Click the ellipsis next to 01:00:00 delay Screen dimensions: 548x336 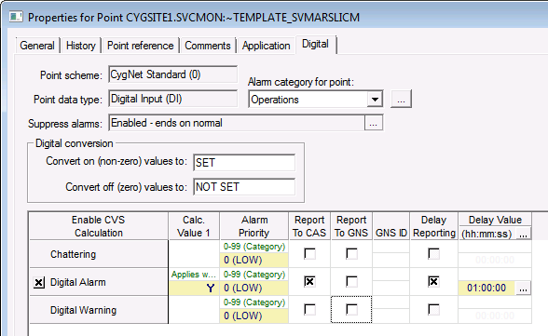pos(523,289)
